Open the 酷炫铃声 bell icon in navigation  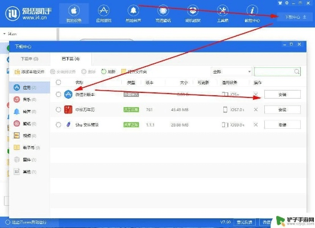(133, 10)
